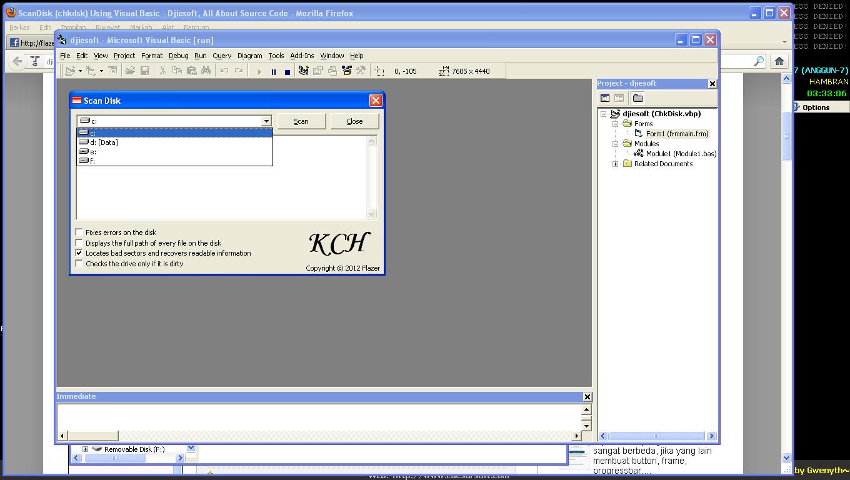Click the Toggle Folders icon in Project panel

point(638,98)
